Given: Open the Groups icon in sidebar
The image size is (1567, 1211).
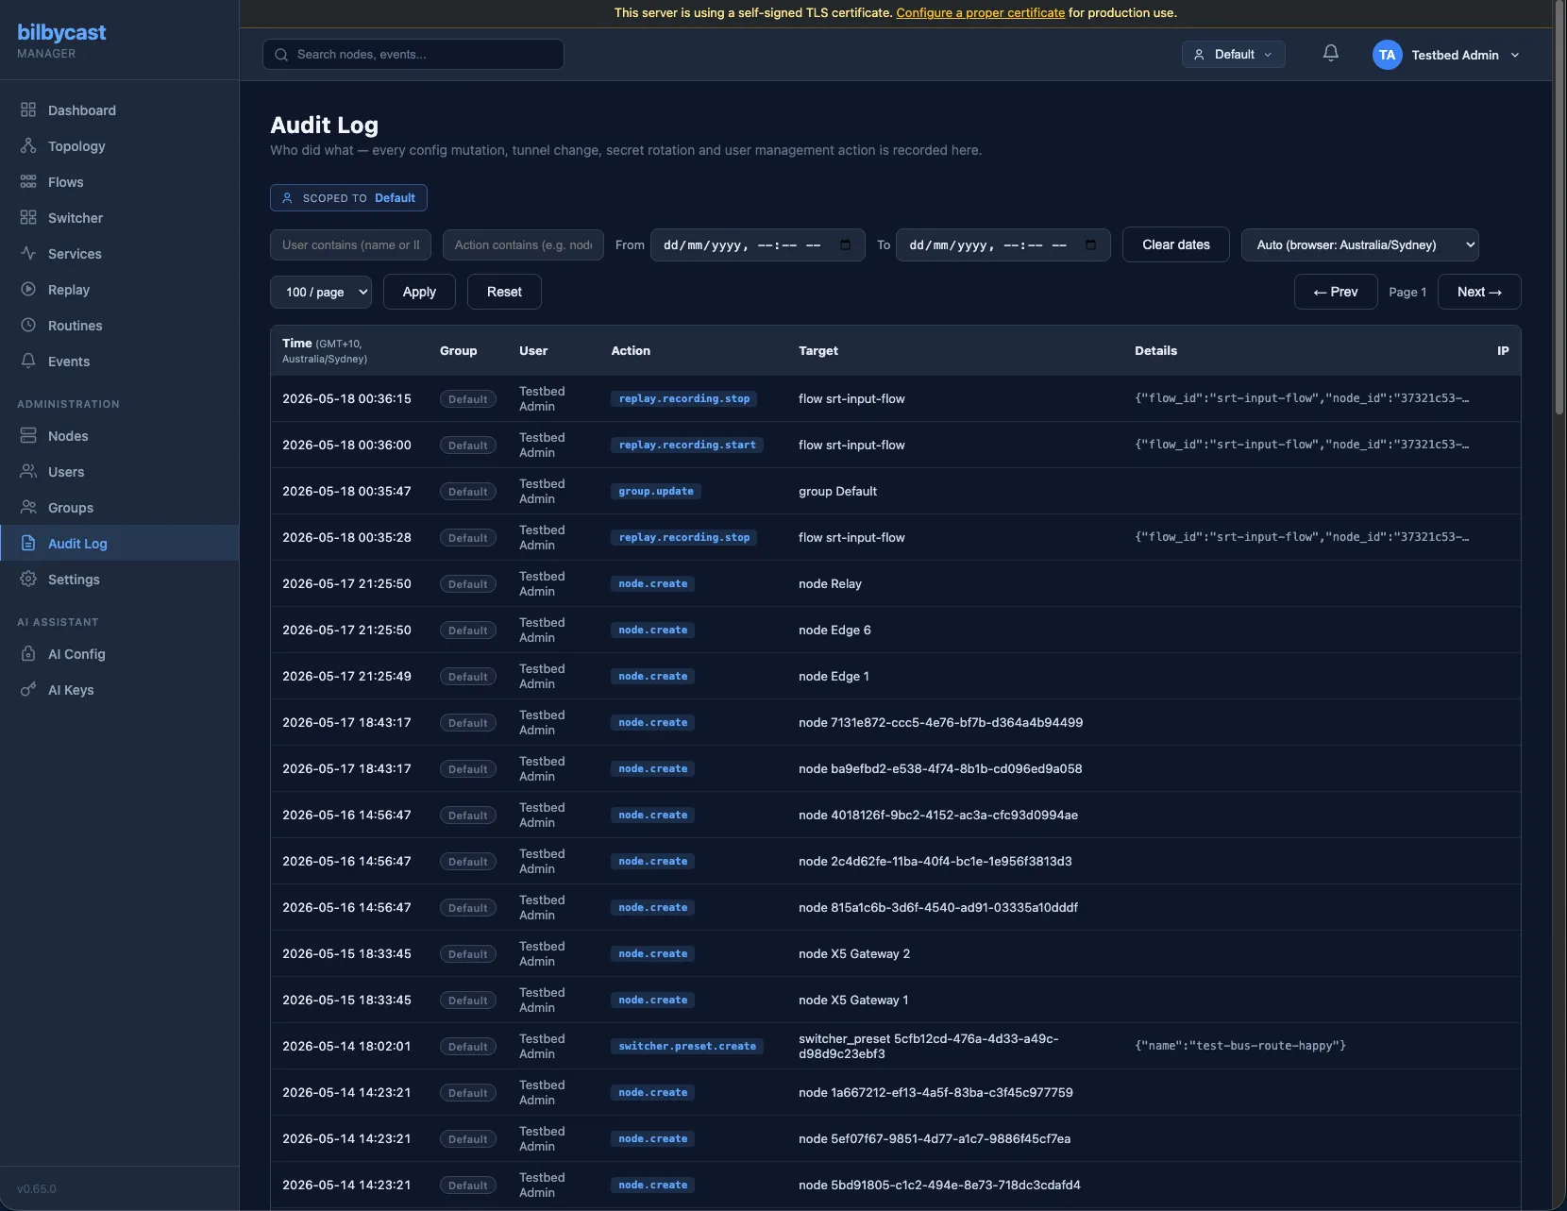Looking at the screenshot, I should pos(28,508).
